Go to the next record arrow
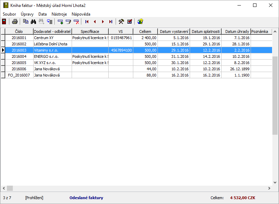This screenshot has width=279, height=204. click(103, 21)
